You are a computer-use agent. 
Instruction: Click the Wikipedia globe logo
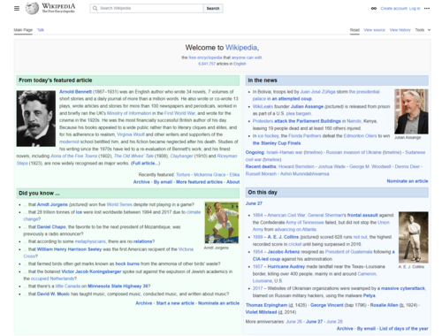coord(32,8)
